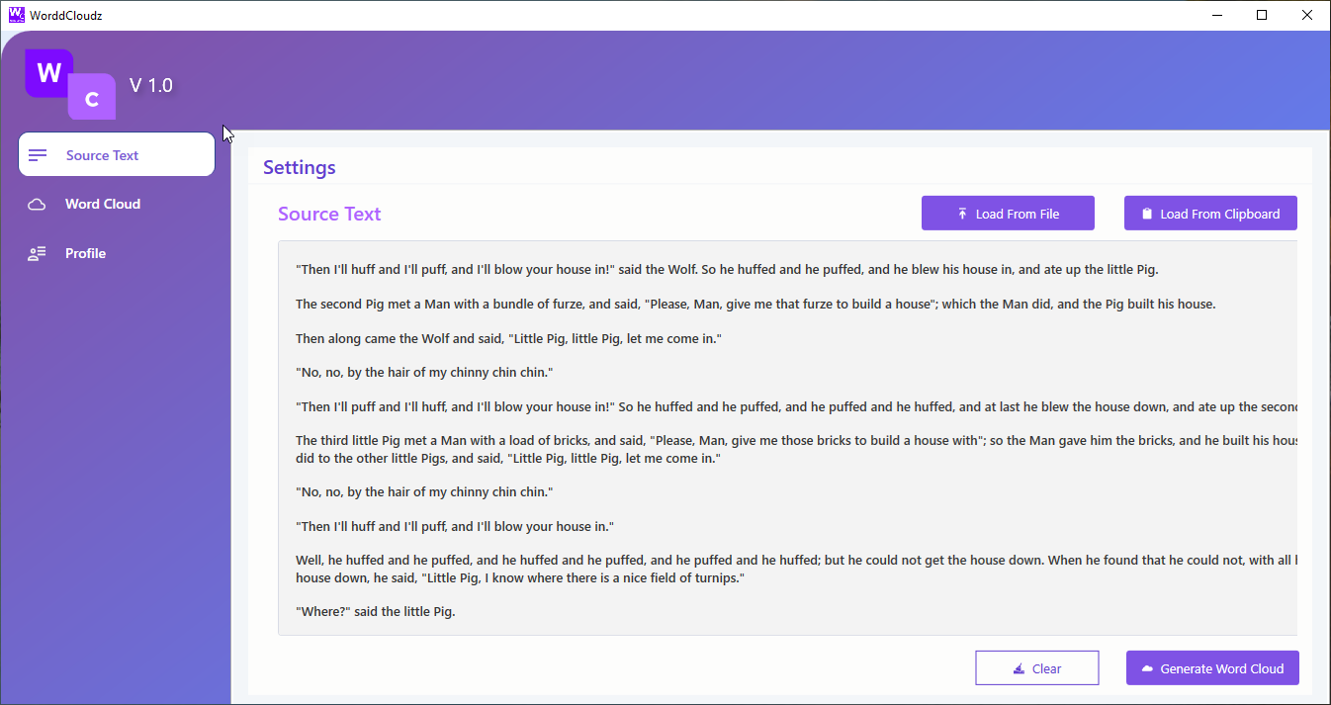Open the Profile tab label

(x=86, y=254)
